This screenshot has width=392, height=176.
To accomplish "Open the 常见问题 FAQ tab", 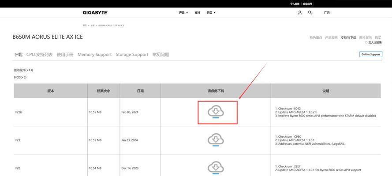I will [161, 55].
